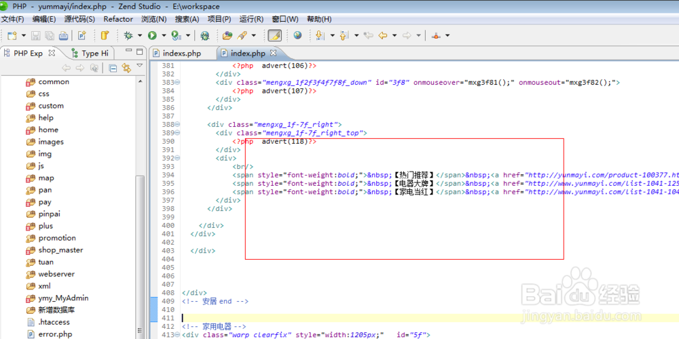Click the Save All toolbar icon

tap(50, 35)
